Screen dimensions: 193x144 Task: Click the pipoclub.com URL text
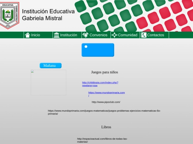tap(106, 102)
